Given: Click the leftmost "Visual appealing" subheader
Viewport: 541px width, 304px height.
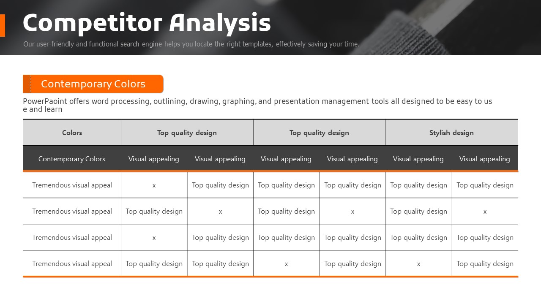Looking at the screenshot, I should point(154,159).
